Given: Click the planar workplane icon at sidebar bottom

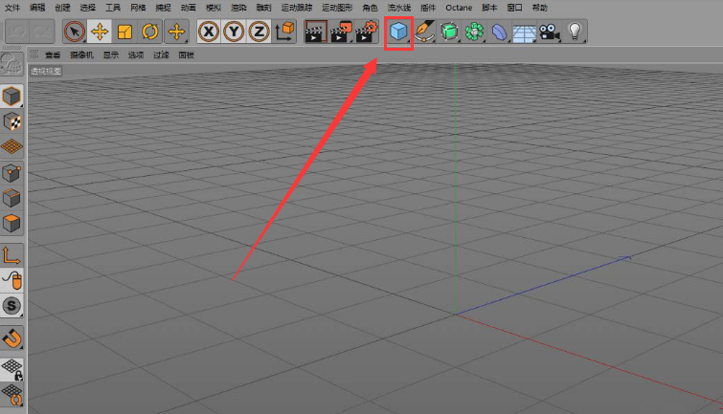Looking at the screenshot, I should pyautogui.click(x=11, y=395).
